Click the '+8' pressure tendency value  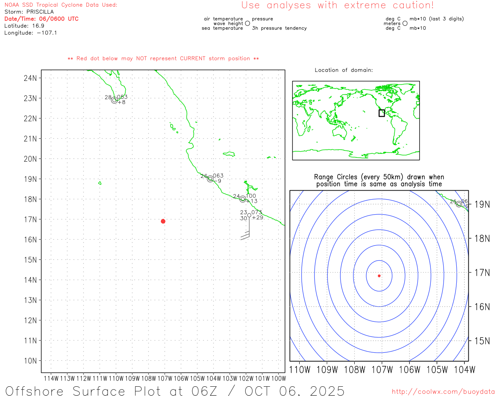click(121, 102)
